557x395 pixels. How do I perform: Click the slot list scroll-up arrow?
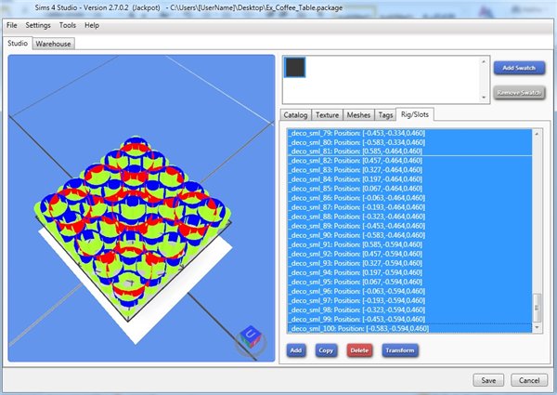pyautogui.click(x=538, y=133)
